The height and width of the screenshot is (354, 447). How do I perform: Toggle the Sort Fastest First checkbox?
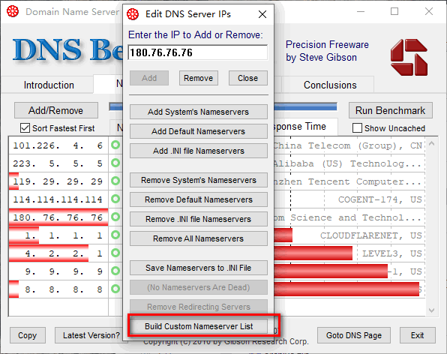(x=25, y=128)
